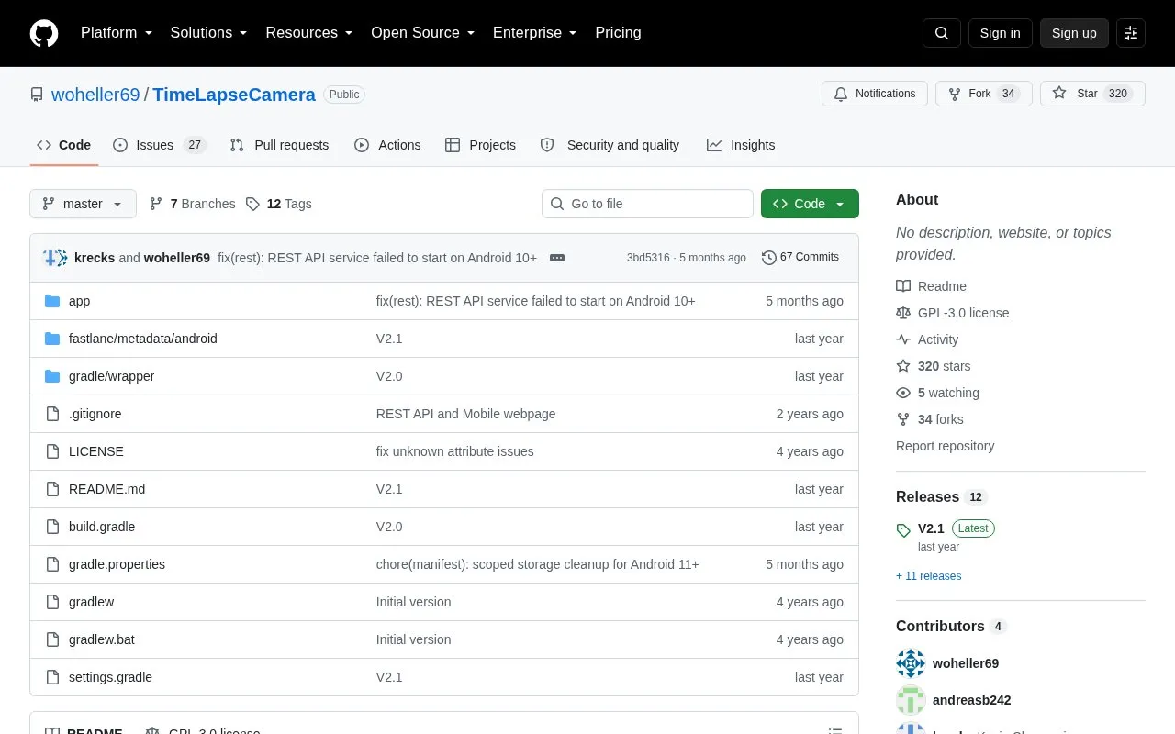This screenshot has height=734, width=1175.
Task: Open the master branch selector
Action: point(83,204)
